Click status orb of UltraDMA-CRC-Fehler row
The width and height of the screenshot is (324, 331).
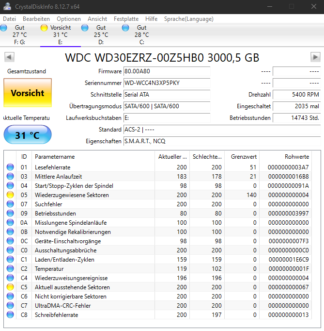(10, 305)
